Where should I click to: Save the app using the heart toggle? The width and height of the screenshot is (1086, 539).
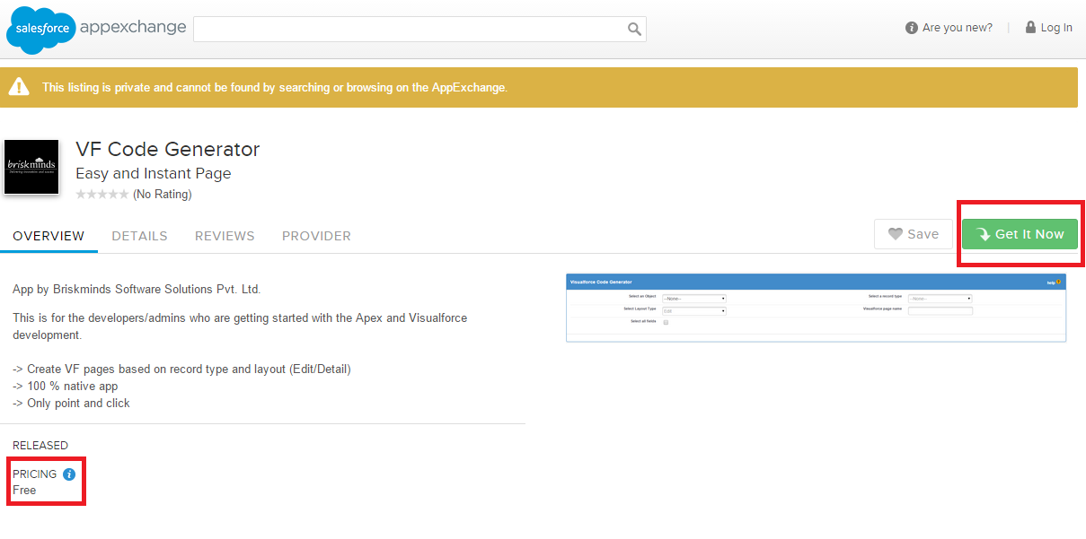pyautogui.click(x=914, y=233)
